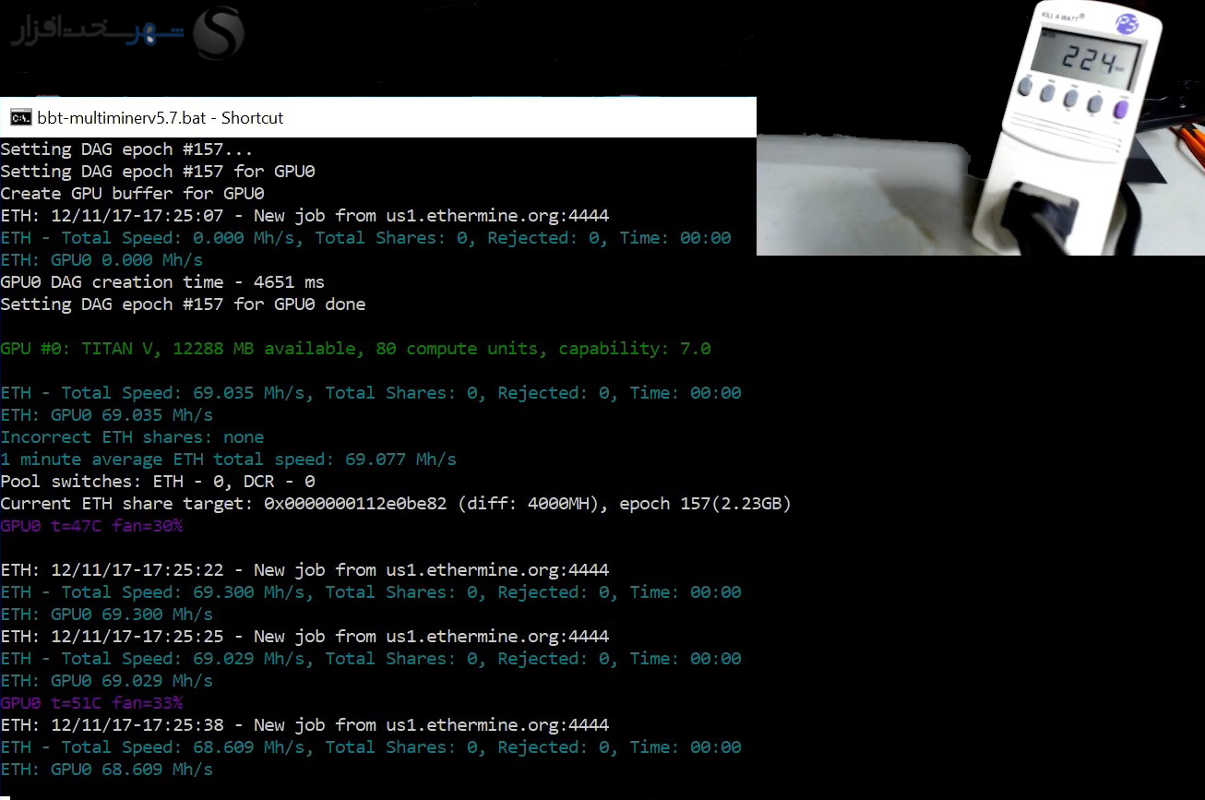Click the second gray button on the meter
This screenshot has height=800, width=1205.
(x=1047, y=93)
